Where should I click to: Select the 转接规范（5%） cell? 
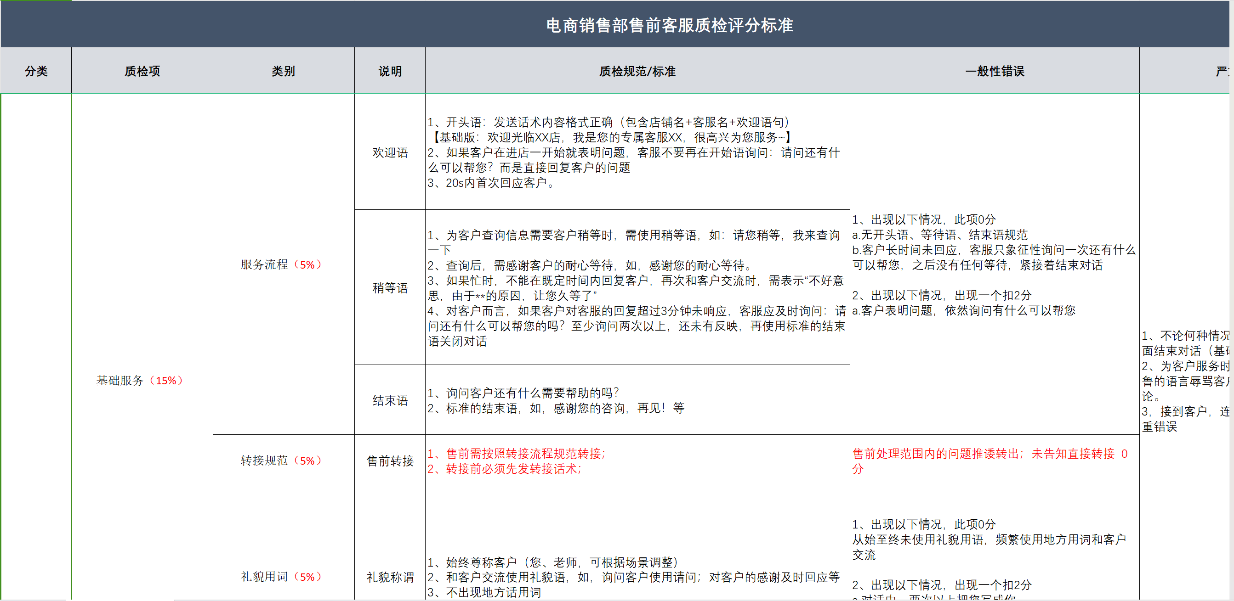[x=284, y=461]
